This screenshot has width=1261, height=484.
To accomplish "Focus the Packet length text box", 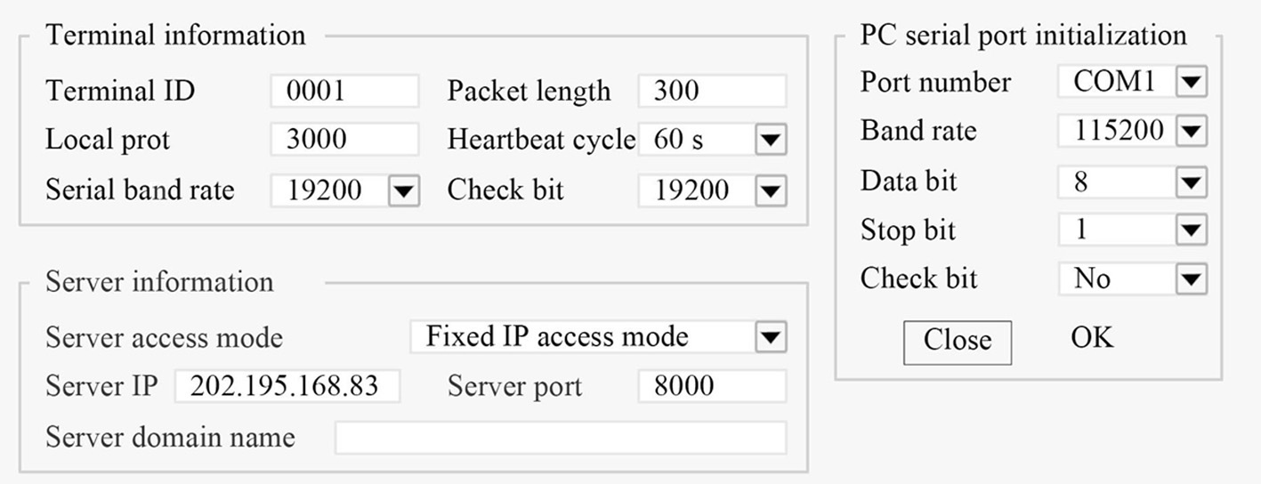I will [712, 91].
